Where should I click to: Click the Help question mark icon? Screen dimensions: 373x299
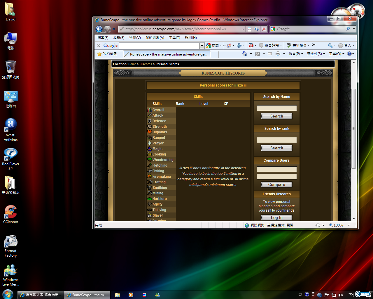pos(349,54)
